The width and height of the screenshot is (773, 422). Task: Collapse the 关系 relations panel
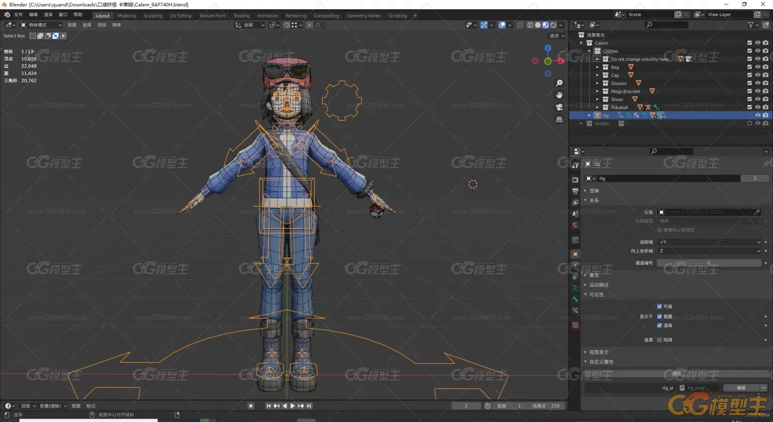(x=594, y=200)
